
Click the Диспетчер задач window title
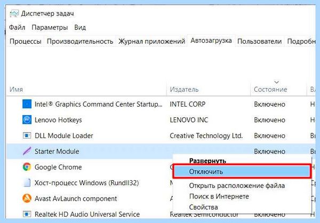pos(47,13)
